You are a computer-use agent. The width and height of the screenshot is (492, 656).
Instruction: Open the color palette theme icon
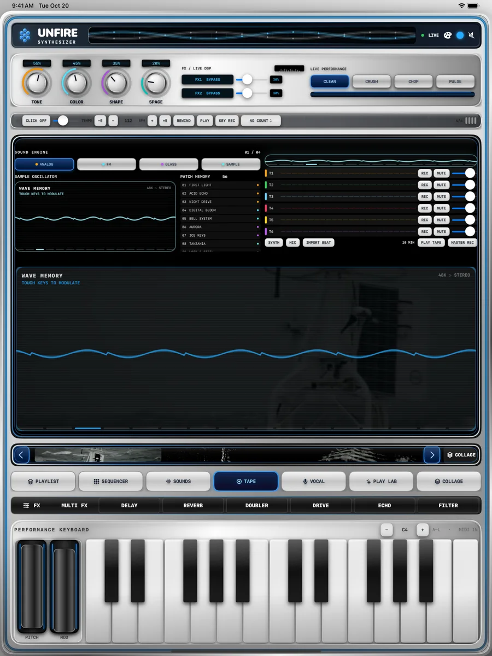448,35
